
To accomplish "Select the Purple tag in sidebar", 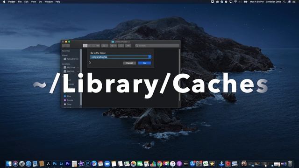I will click(x=69, y=100).
